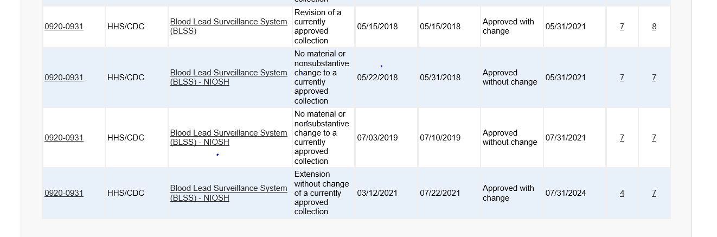Open 0920-0931 link in the 05/15/2018 row
The image size is (717, 237).
pos(64,27)
